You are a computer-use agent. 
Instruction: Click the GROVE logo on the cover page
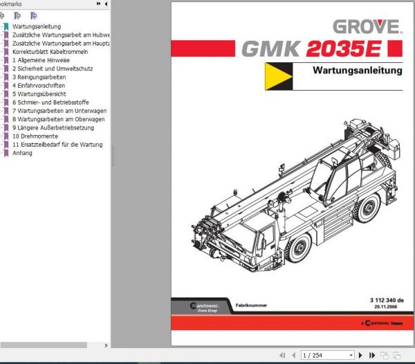click(367, 26)
